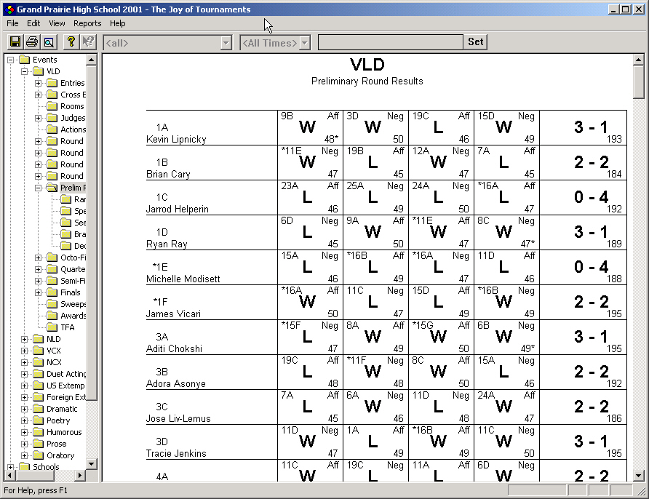Select the Awards entry in the tree
The height and width of the screenshot is (499, 649).
coord(70,315)
